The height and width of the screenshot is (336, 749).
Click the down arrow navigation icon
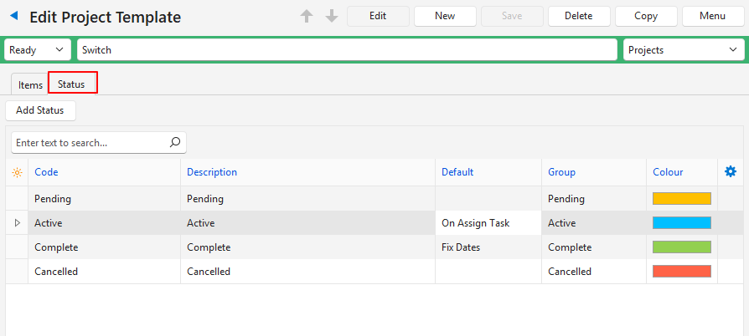click(x=331, y=16)
